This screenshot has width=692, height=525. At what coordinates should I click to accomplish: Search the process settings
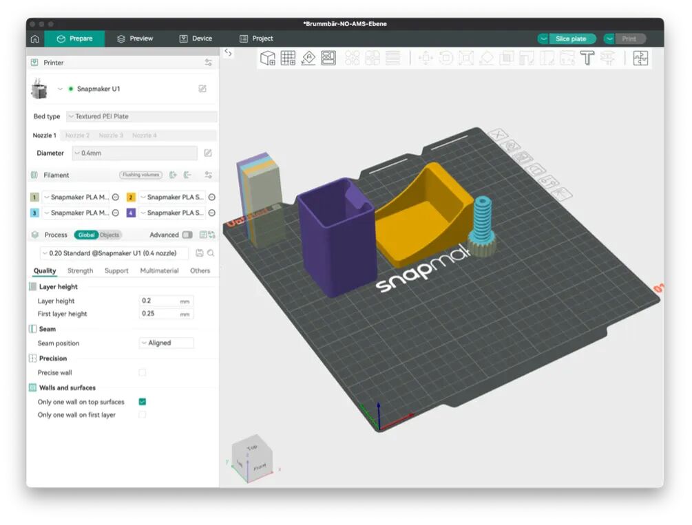click(211, 253)
